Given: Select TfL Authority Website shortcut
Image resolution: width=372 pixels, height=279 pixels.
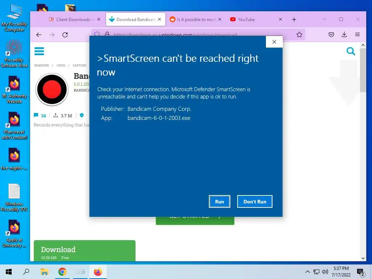Looking at the screenshot, I should (14, 90).
